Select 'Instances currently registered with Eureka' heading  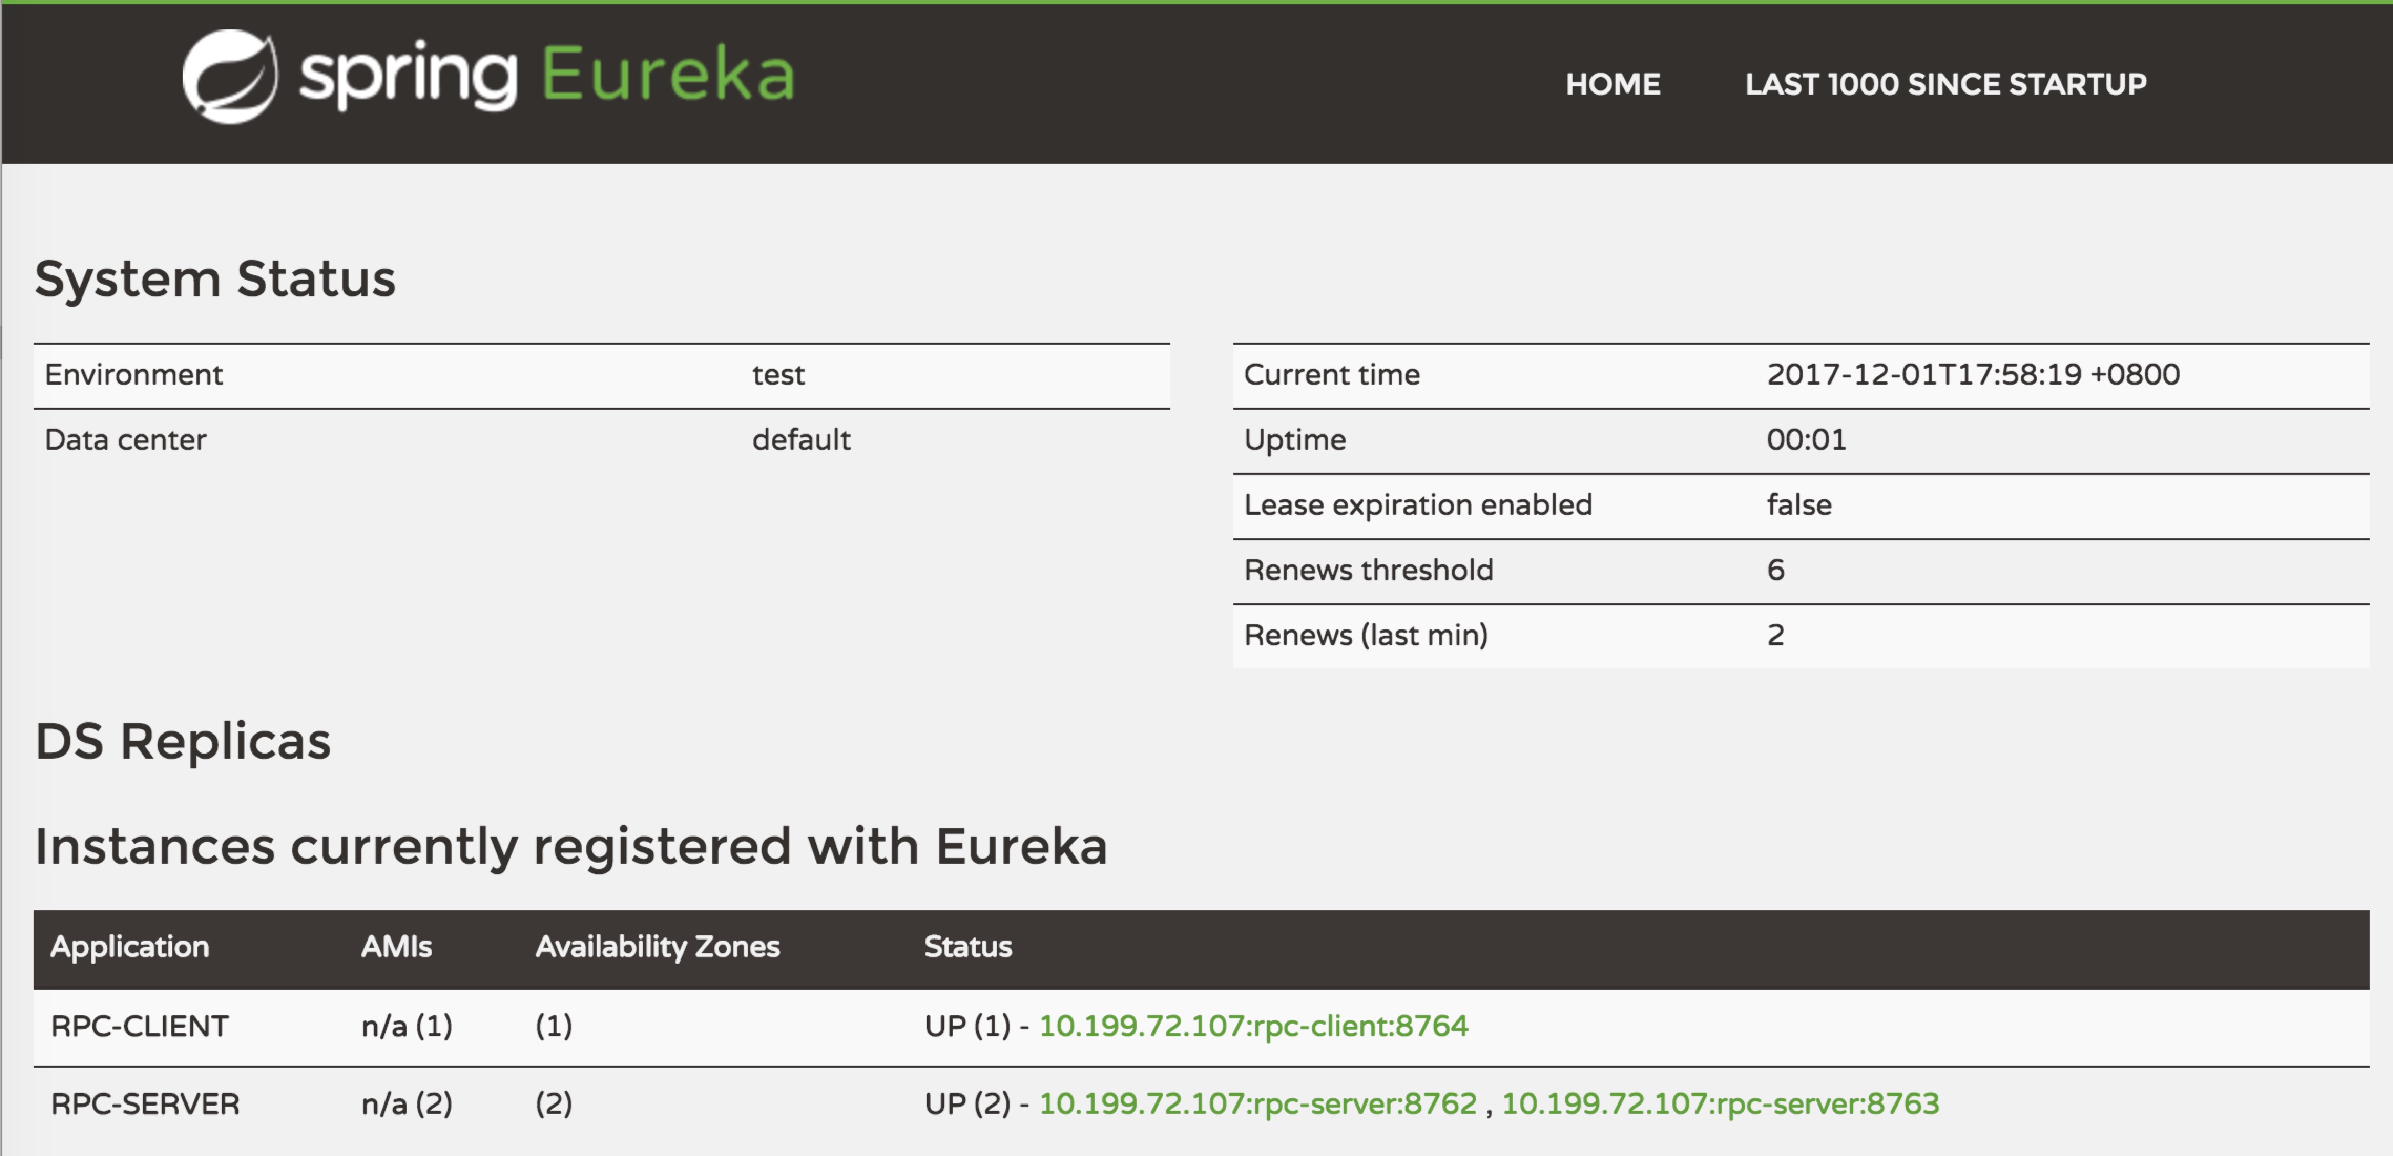[x=571, y=847]
